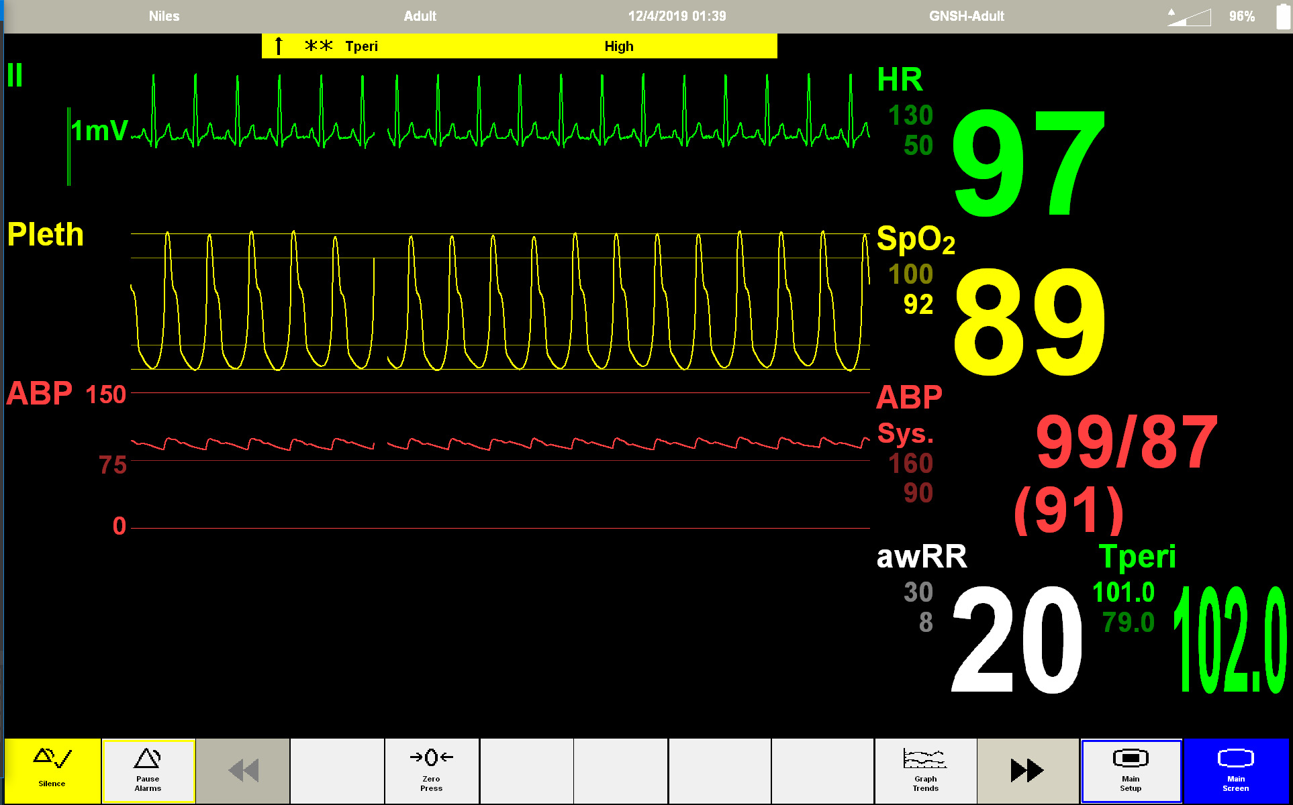Click the date and time display
Image resolution: width=1293 pixels, height=805 pixels.
677,16
